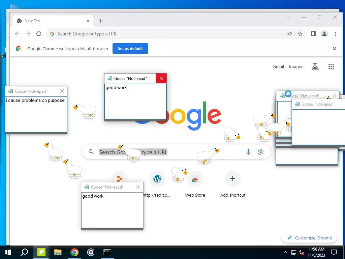The width and height of the screenshot is (345, 259).
Task: Open the muted volume tray icon
Action: point(301,252)
